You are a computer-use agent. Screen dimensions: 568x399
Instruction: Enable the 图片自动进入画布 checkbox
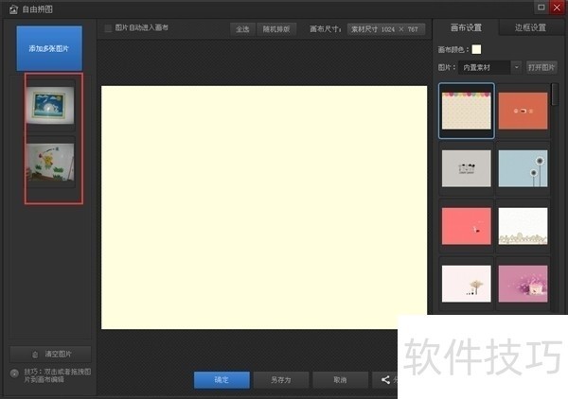pyautogui.click(x=108, y=28)
